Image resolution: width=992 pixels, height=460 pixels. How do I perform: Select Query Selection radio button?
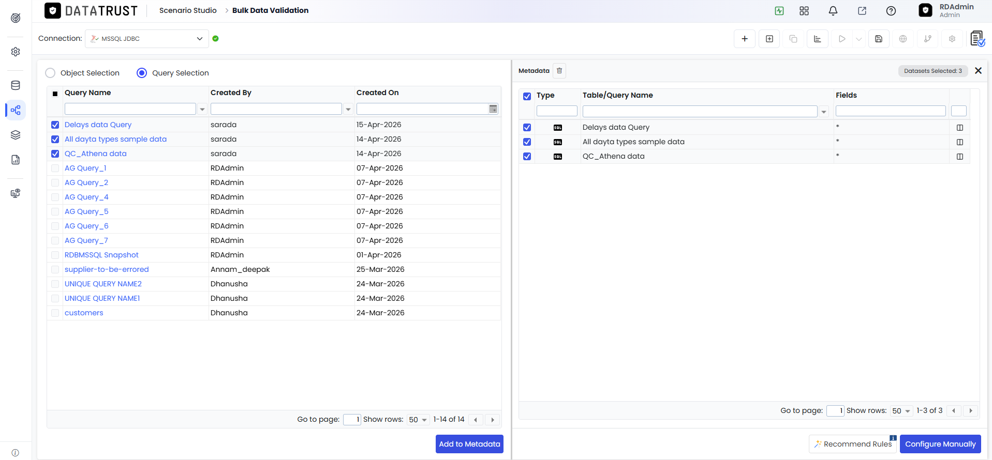142,73
